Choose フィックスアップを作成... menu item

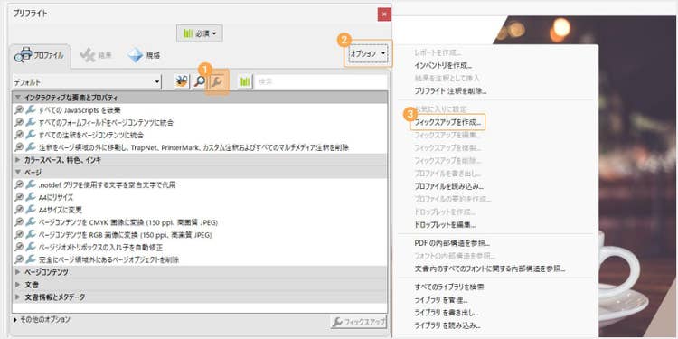click(x=447, y=122)
